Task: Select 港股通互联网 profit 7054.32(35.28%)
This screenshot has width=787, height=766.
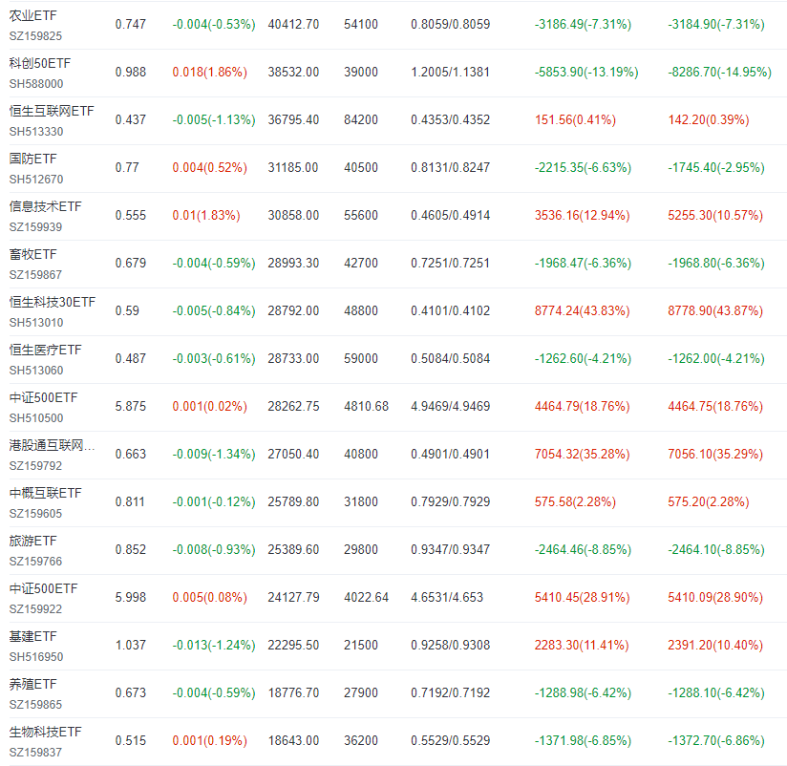Action: coord(583,454)
